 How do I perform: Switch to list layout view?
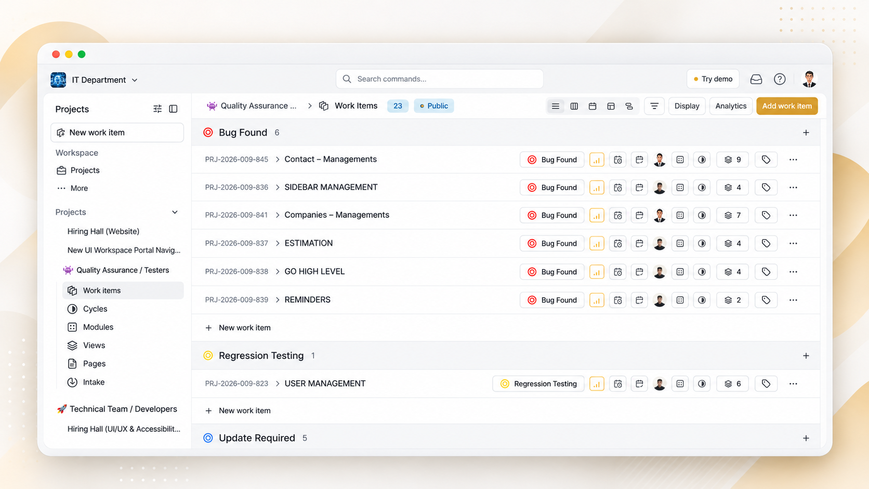556,106
